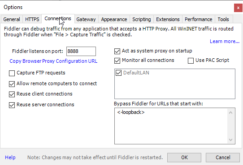Viewport: 243px width, 165px height.
Task: Switch to Extensions tab
Action: (168, 19)
